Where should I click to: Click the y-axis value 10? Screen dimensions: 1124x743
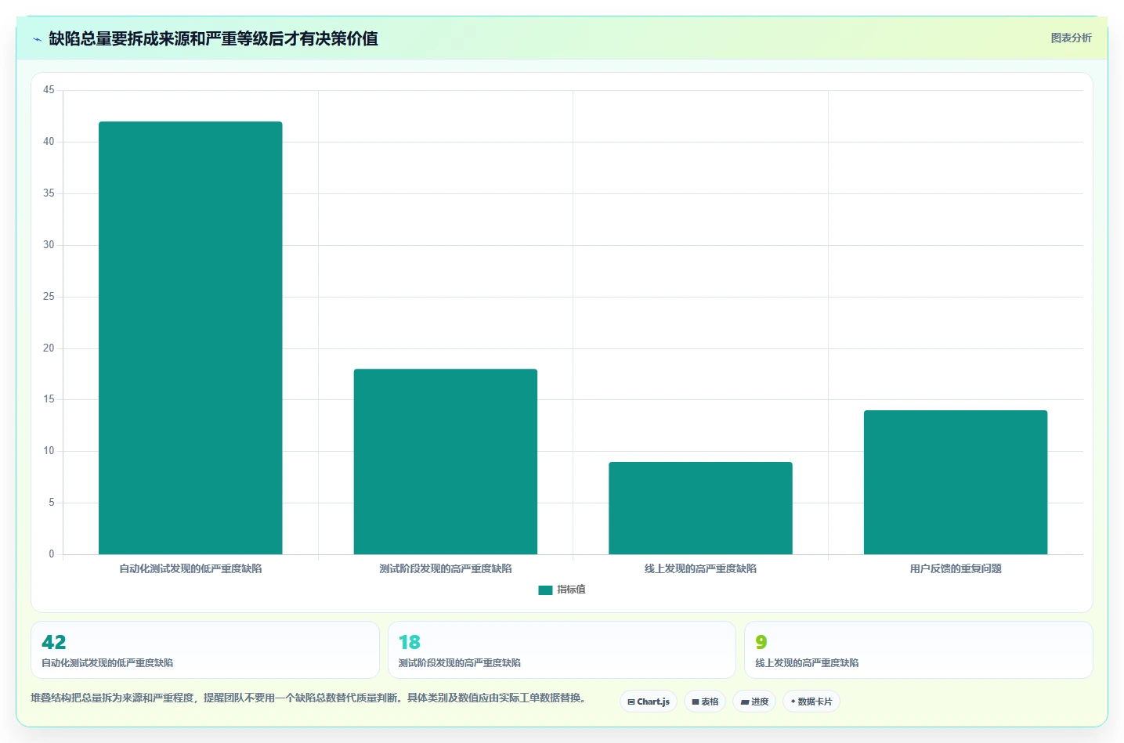49,451
